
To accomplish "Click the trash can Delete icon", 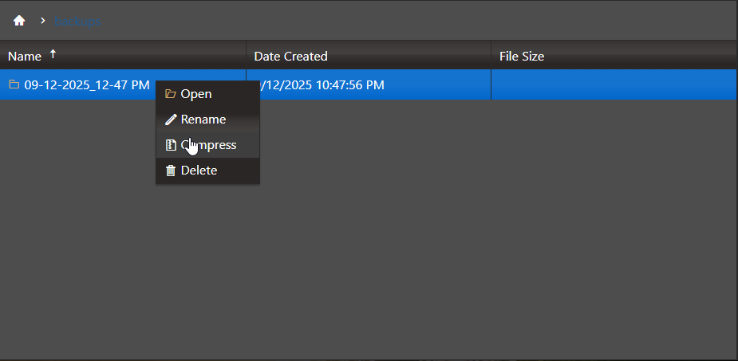I will [x=171, y=171].
